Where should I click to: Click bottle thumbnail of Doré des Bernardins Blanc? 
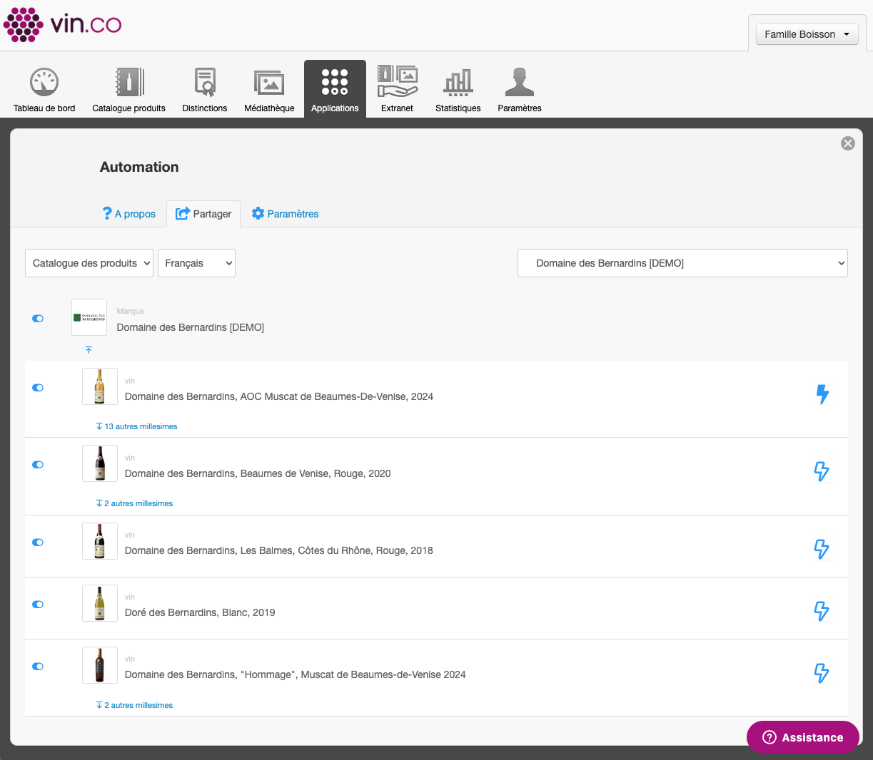tap(100, 603)
